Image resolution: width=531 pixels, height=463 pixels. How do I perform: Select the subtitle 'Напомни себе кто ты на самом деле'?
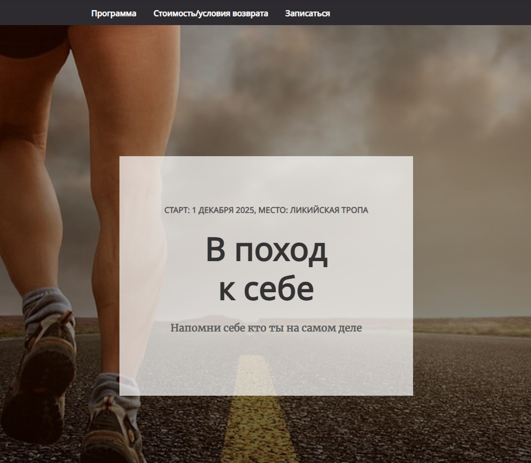266,328
